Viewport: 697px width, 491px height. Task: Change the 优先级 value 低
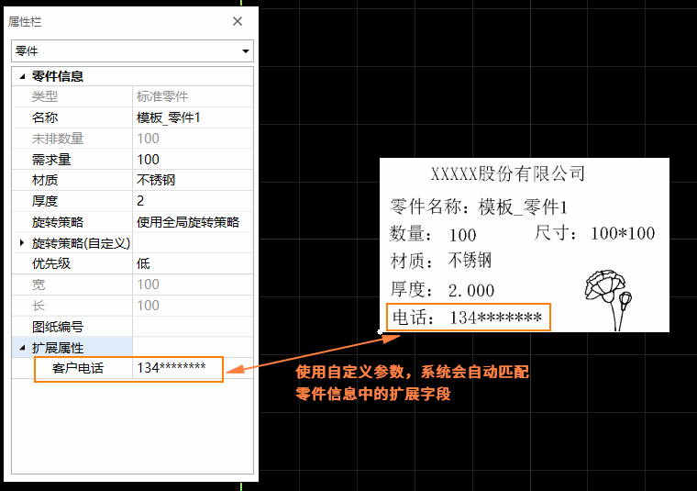pyautogui.click(x=192, y=264)
